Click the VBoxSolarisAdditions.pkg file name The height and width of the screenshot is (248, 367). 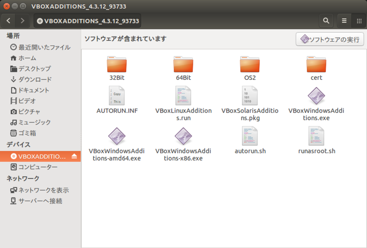[250, 114]
